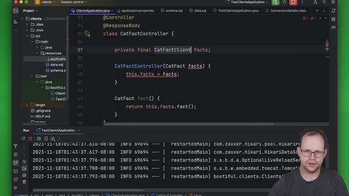Close the TestClientsApplication run tab
Image resolution: width=349 pixels, height=196 pixels.
point(79,131)
